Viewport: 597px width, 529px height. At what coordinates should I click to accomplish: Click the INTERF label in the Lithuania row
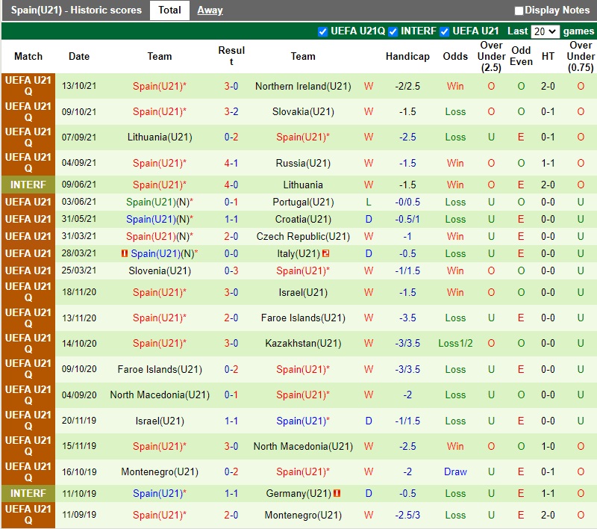point(28,185)
